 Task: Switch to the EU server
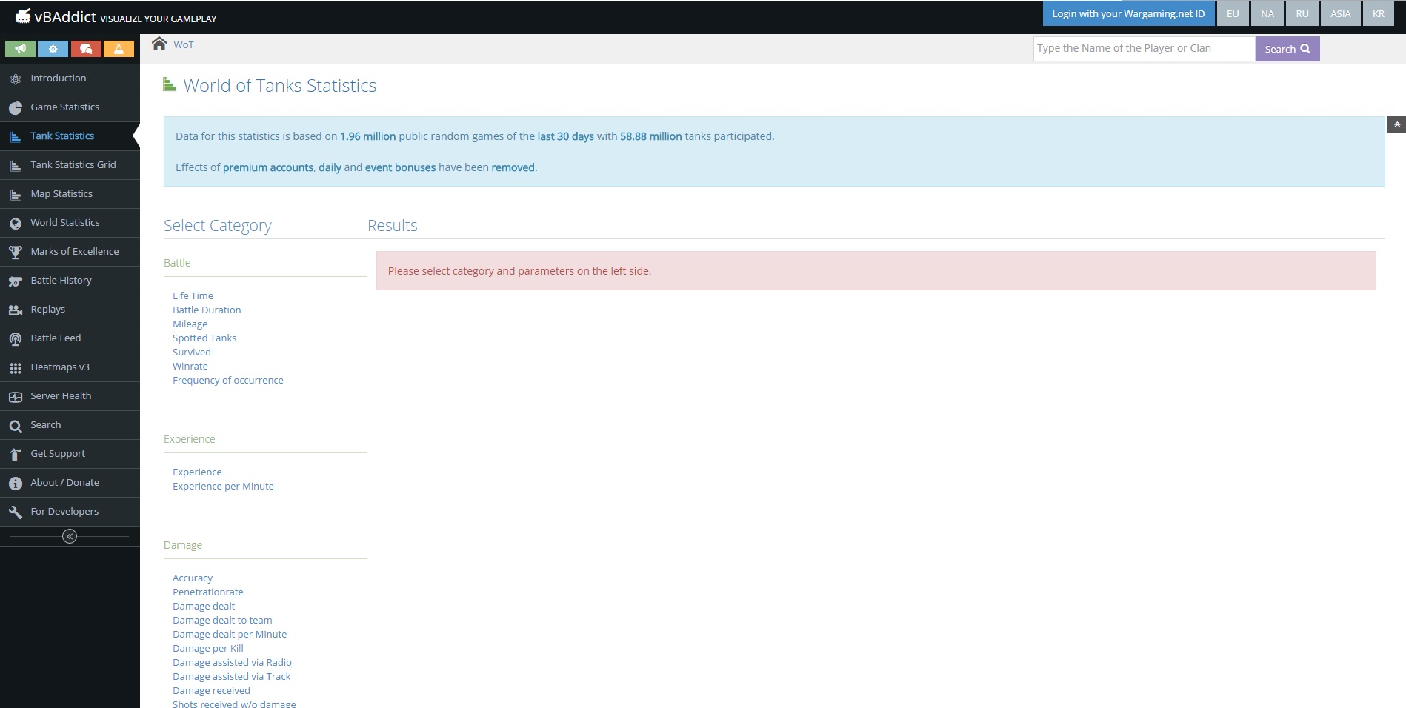pos(1233,14)
